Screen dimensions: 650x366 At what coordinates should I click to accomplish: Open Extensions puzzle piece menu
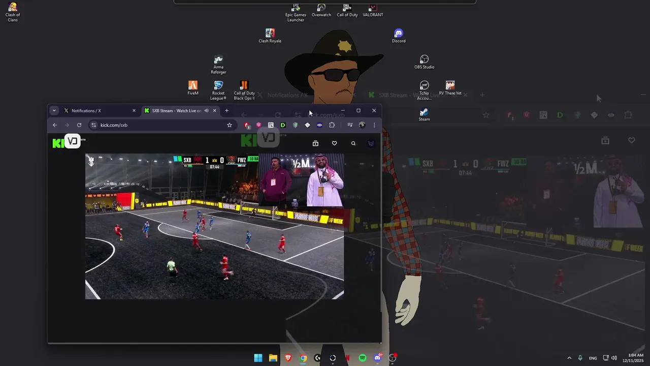[x=332, y=125]
